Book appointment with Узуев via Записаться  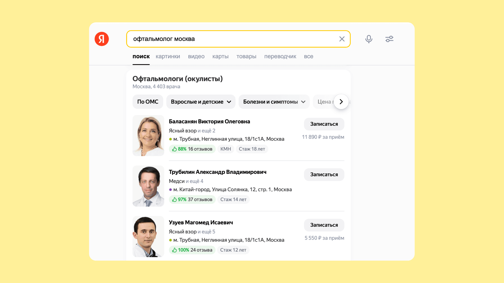(324, 225)
